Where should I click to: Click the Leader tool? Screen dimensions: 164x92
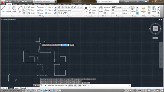(x=93, y=10)
